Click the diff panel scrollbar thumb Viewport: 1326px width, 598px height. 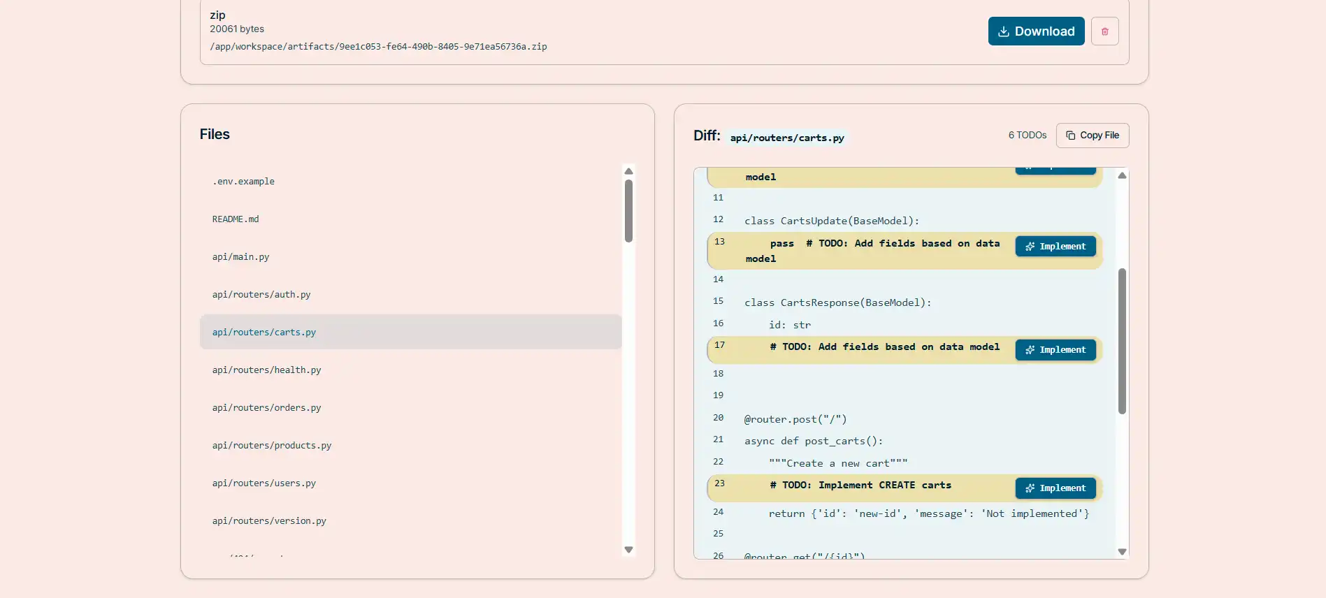[x=1122, y=341]
